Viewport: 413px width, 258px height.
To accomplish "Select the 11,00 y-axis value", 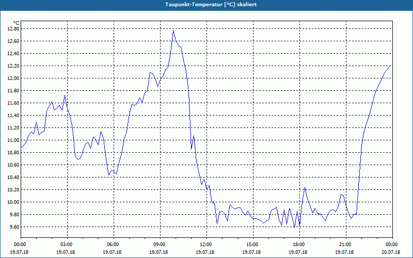I will [x=13, y=140].
